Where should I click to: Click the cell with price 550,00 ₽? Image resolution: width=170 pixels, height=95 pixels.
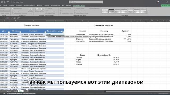pyautogui.click(x=104, y=64)
